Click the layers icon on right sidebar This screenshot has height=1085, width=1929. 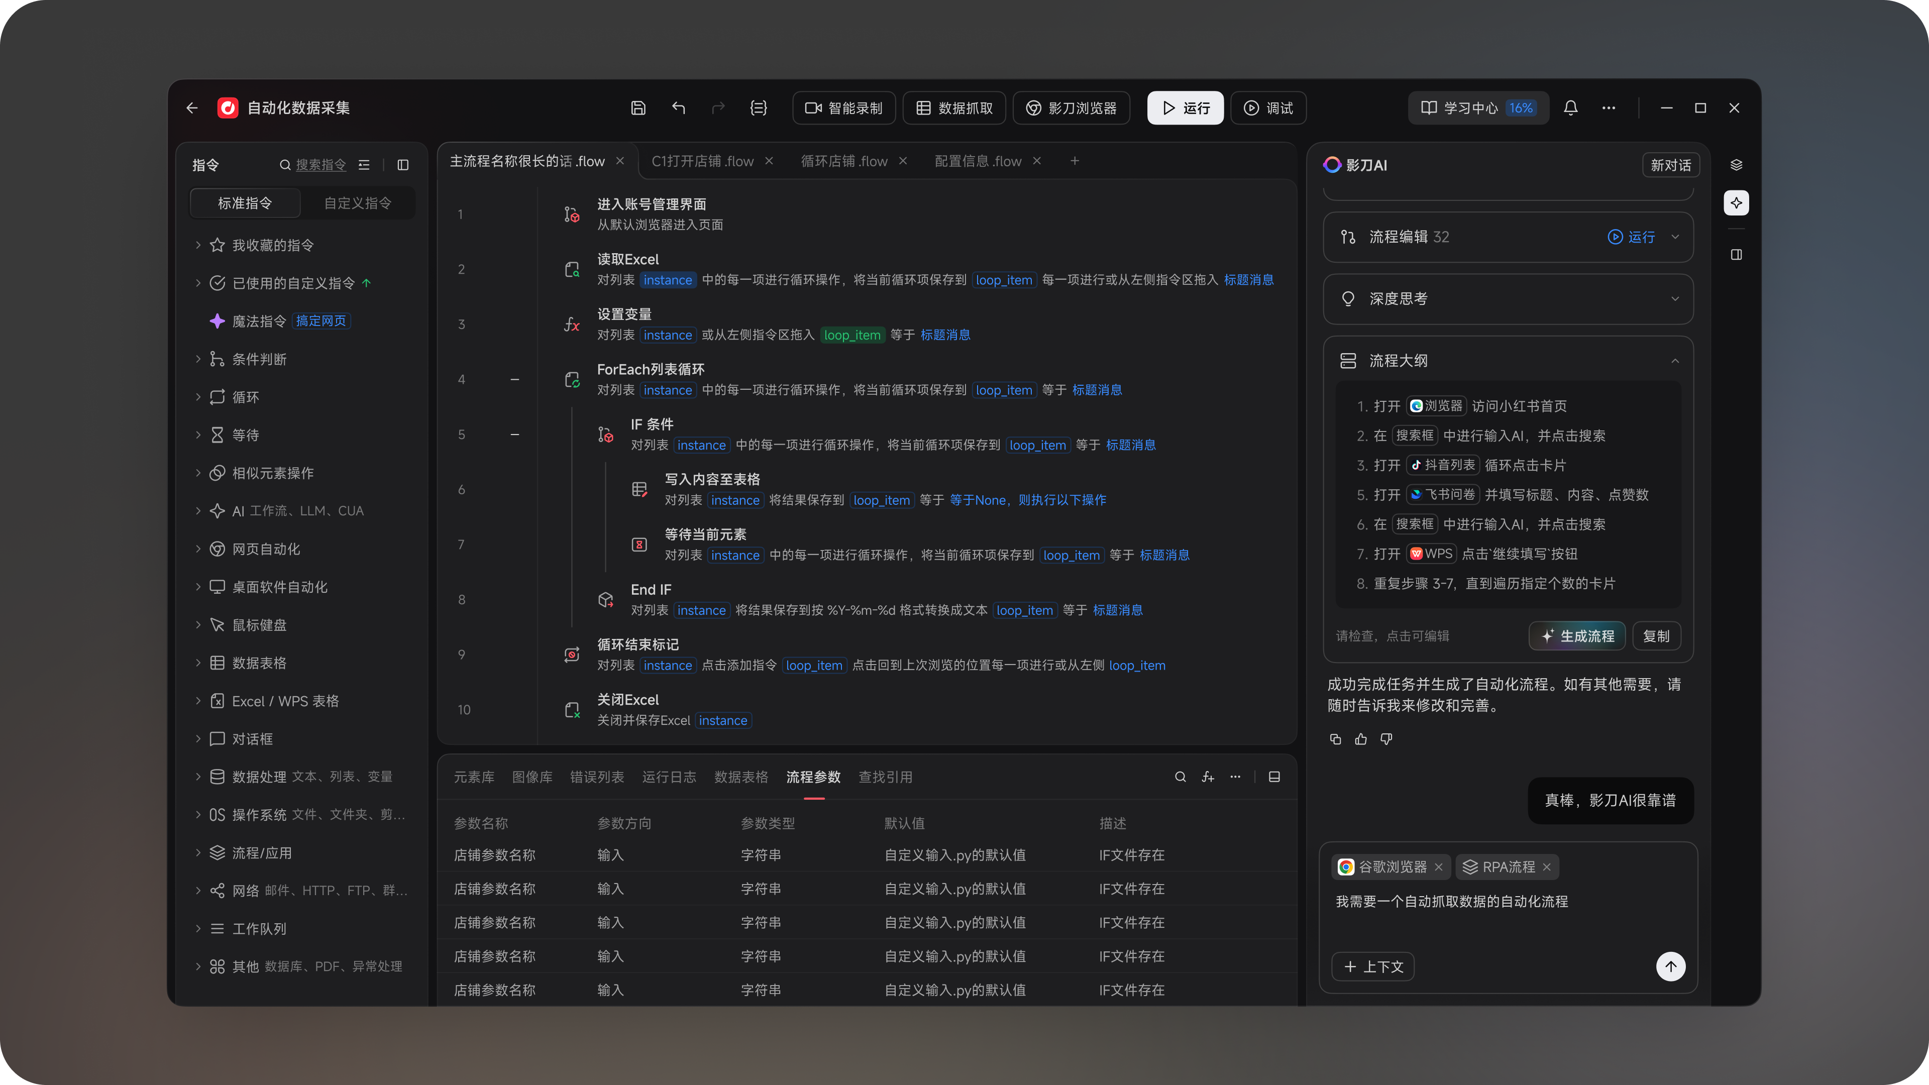click(x=1736, y=165)
